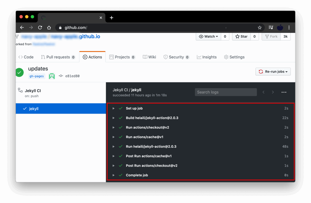Expand the Run actions/checkout@v2 step
Image resolution: width=311 pixels, height=203 pixels.
click(113, 127)
